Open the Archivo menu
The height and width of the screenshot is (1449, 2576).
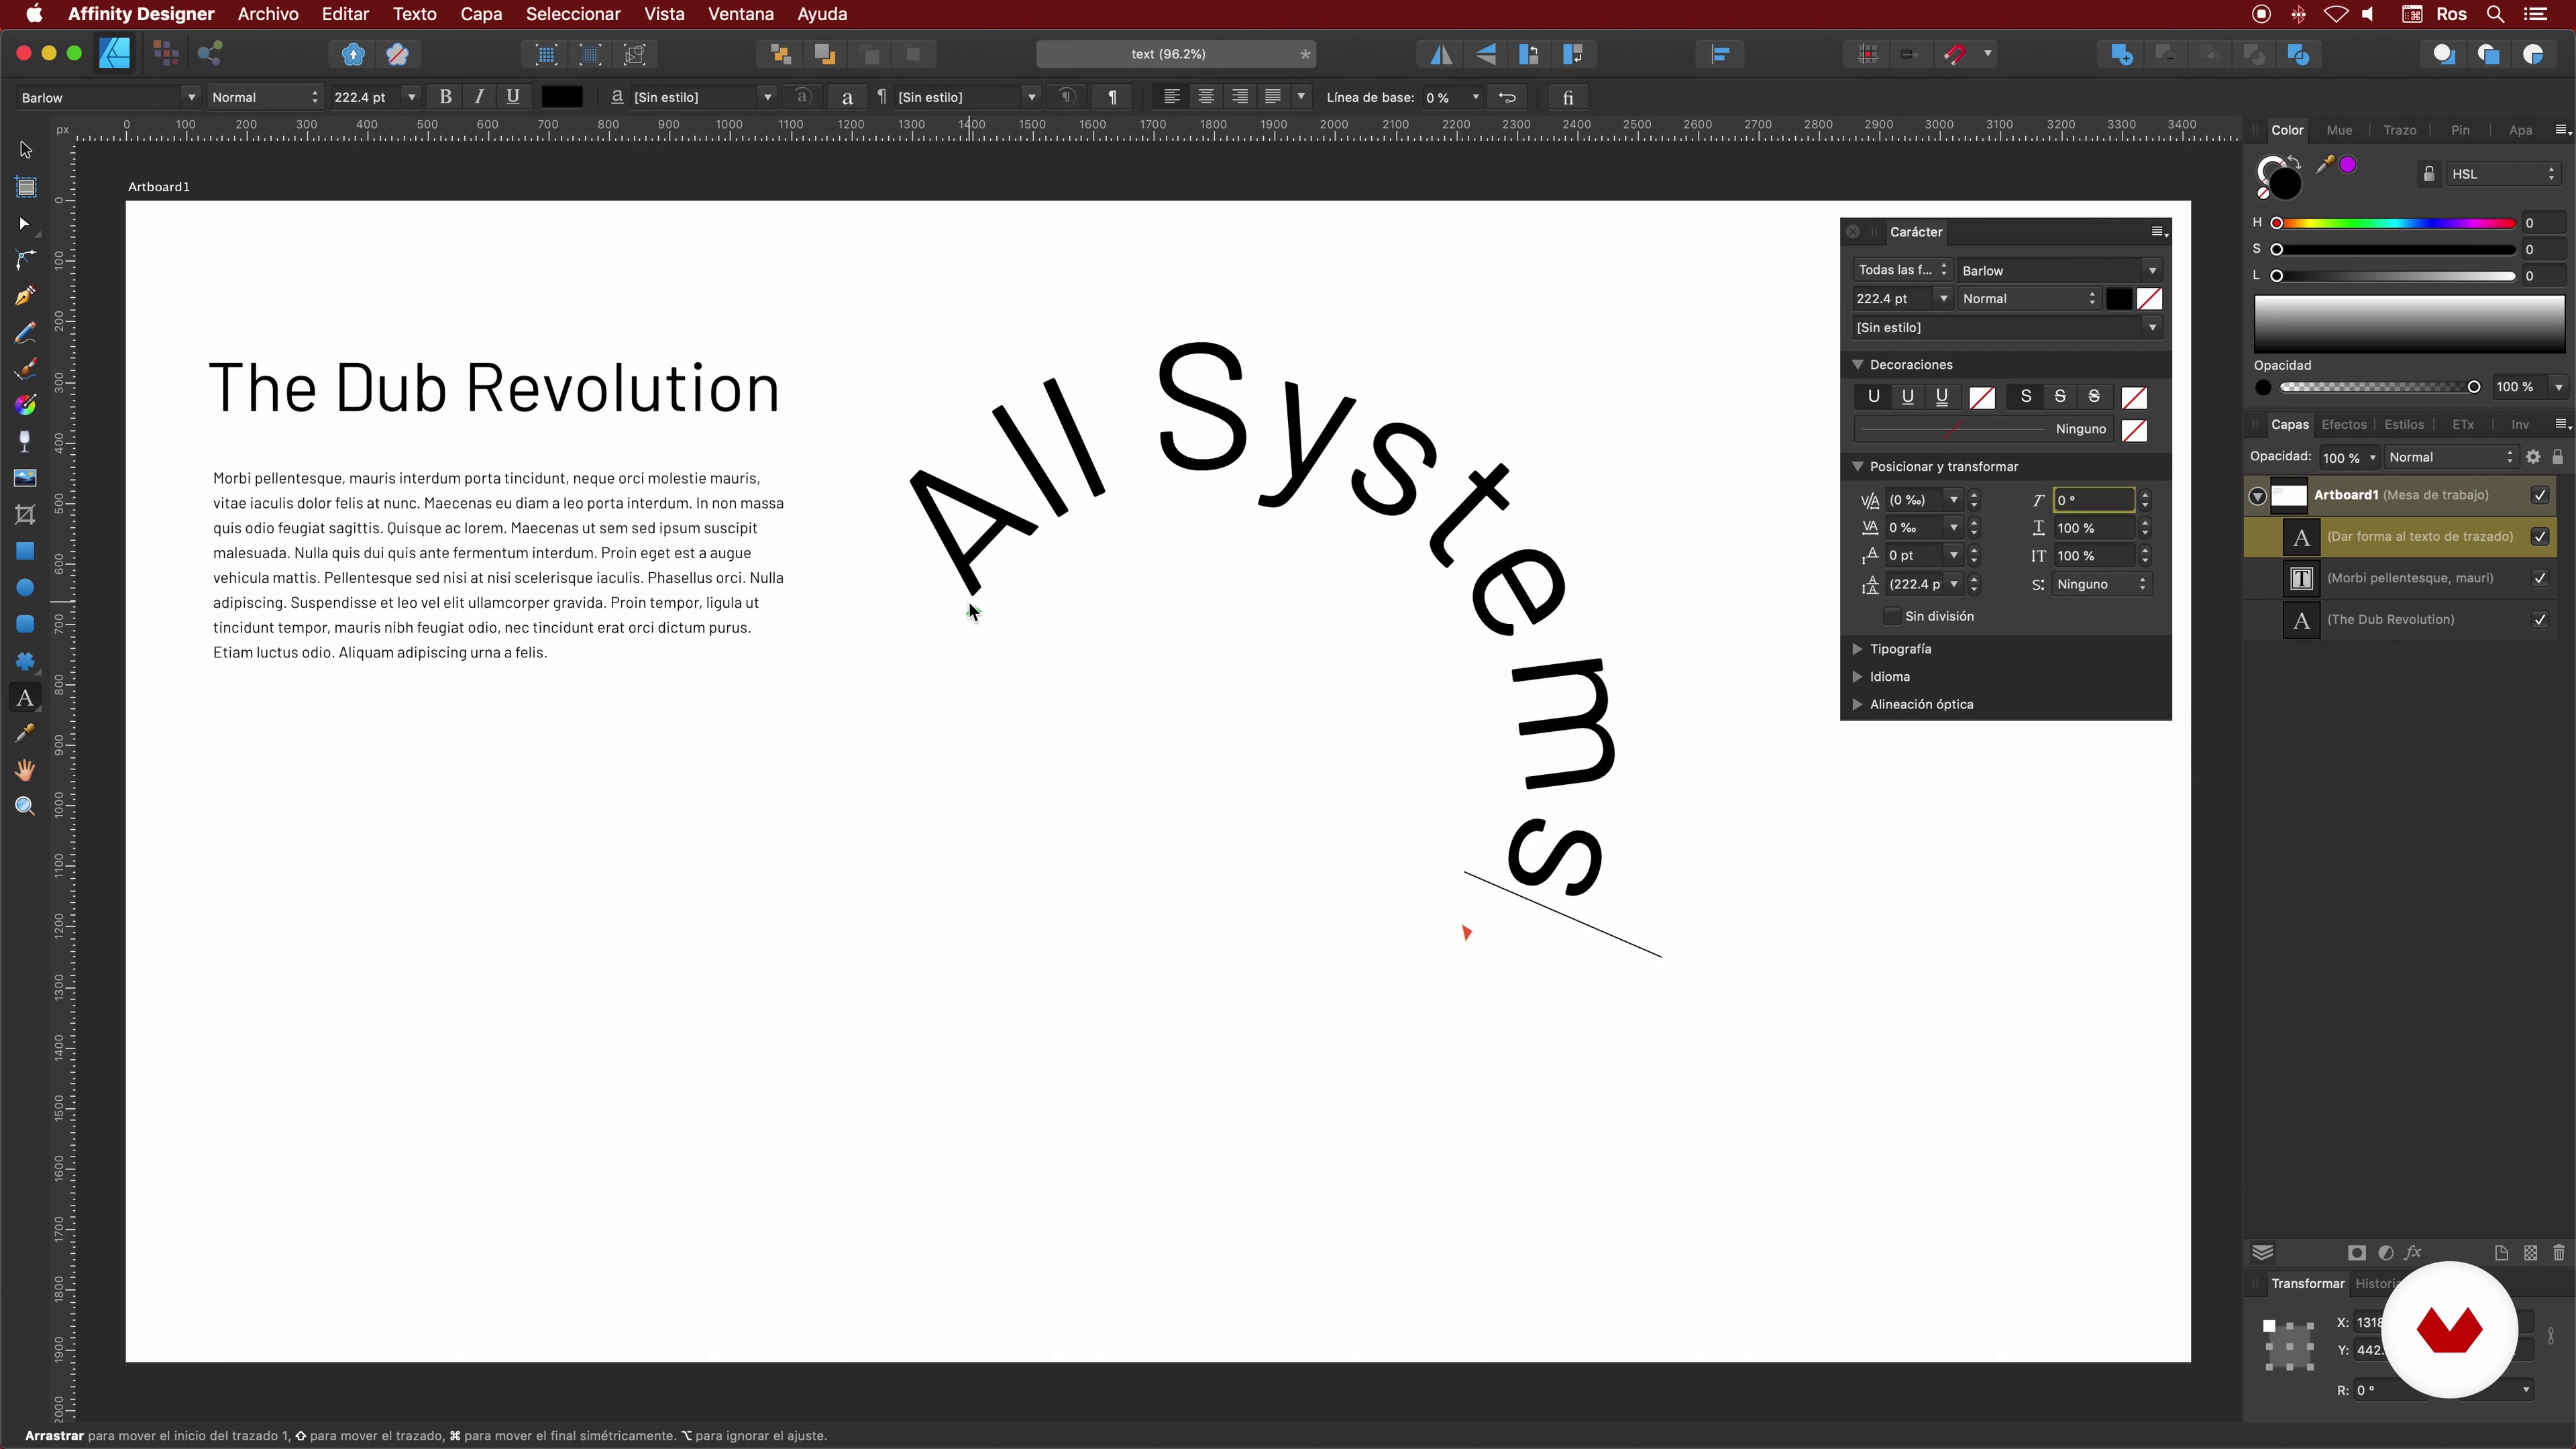click(x=268, y=14)
